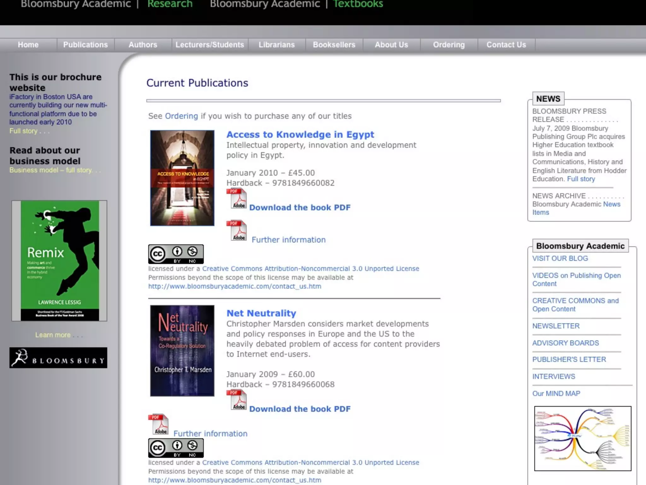Click the Net Neutrality title link
The width and height of the screenshot is (646, 485).
tap(261, 313)
